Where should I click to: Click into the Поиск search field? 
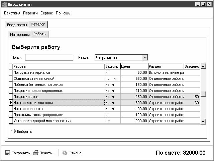coord(49,57)
